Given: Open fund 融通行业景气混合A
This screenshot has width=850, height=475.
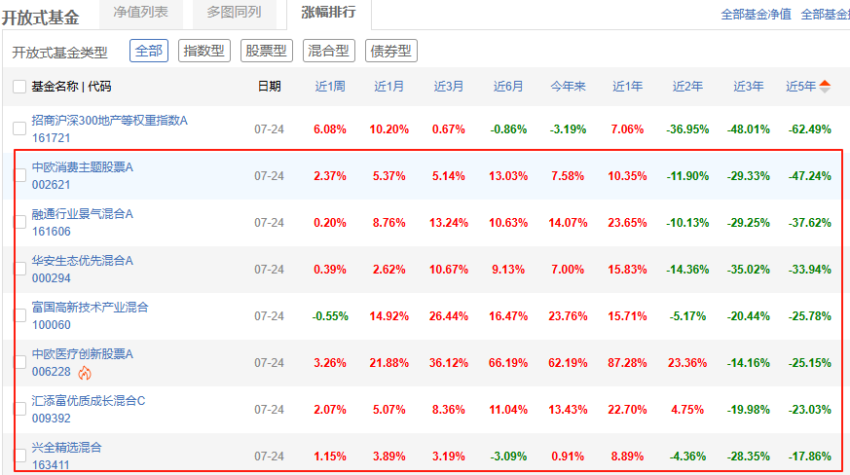Looking at the screenshot, I should click(x=83, y=213).
